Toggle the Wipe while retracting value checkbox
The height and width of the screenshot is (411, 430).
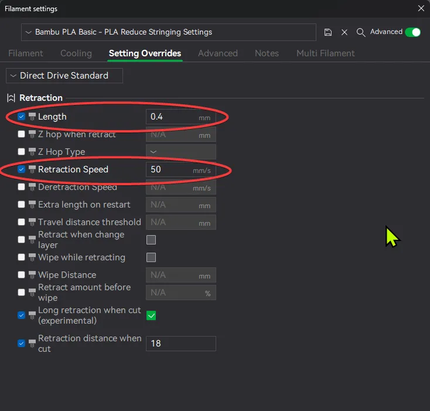coord(151,257)
